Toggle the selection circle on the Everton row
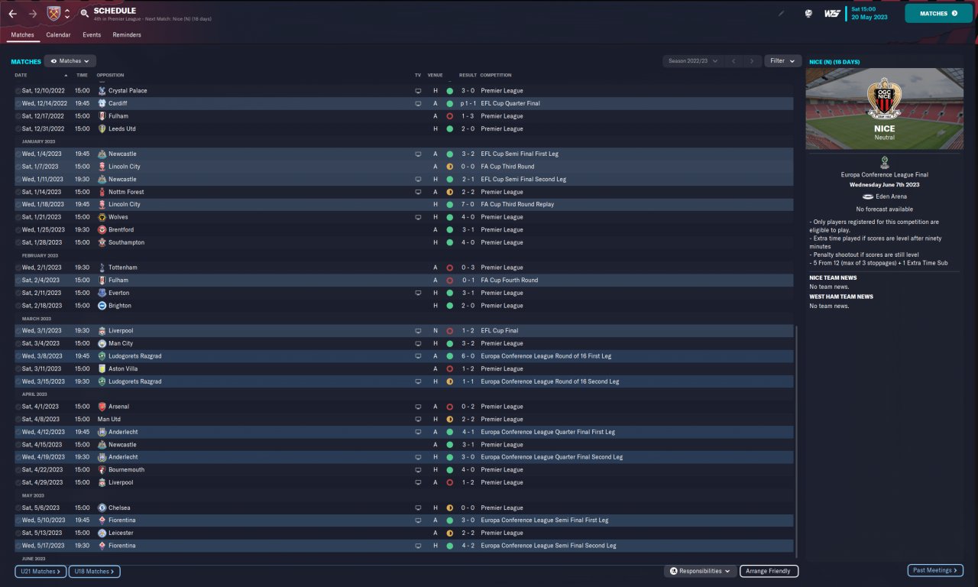 coord(18,293)
